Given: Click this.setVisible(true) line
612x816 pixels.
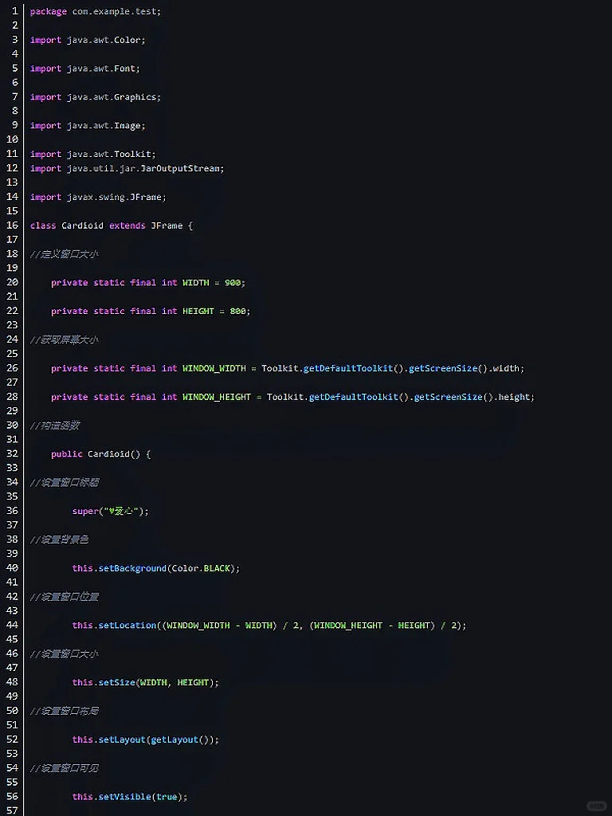Looking at the screenshot, I should [x=130, y=797].
